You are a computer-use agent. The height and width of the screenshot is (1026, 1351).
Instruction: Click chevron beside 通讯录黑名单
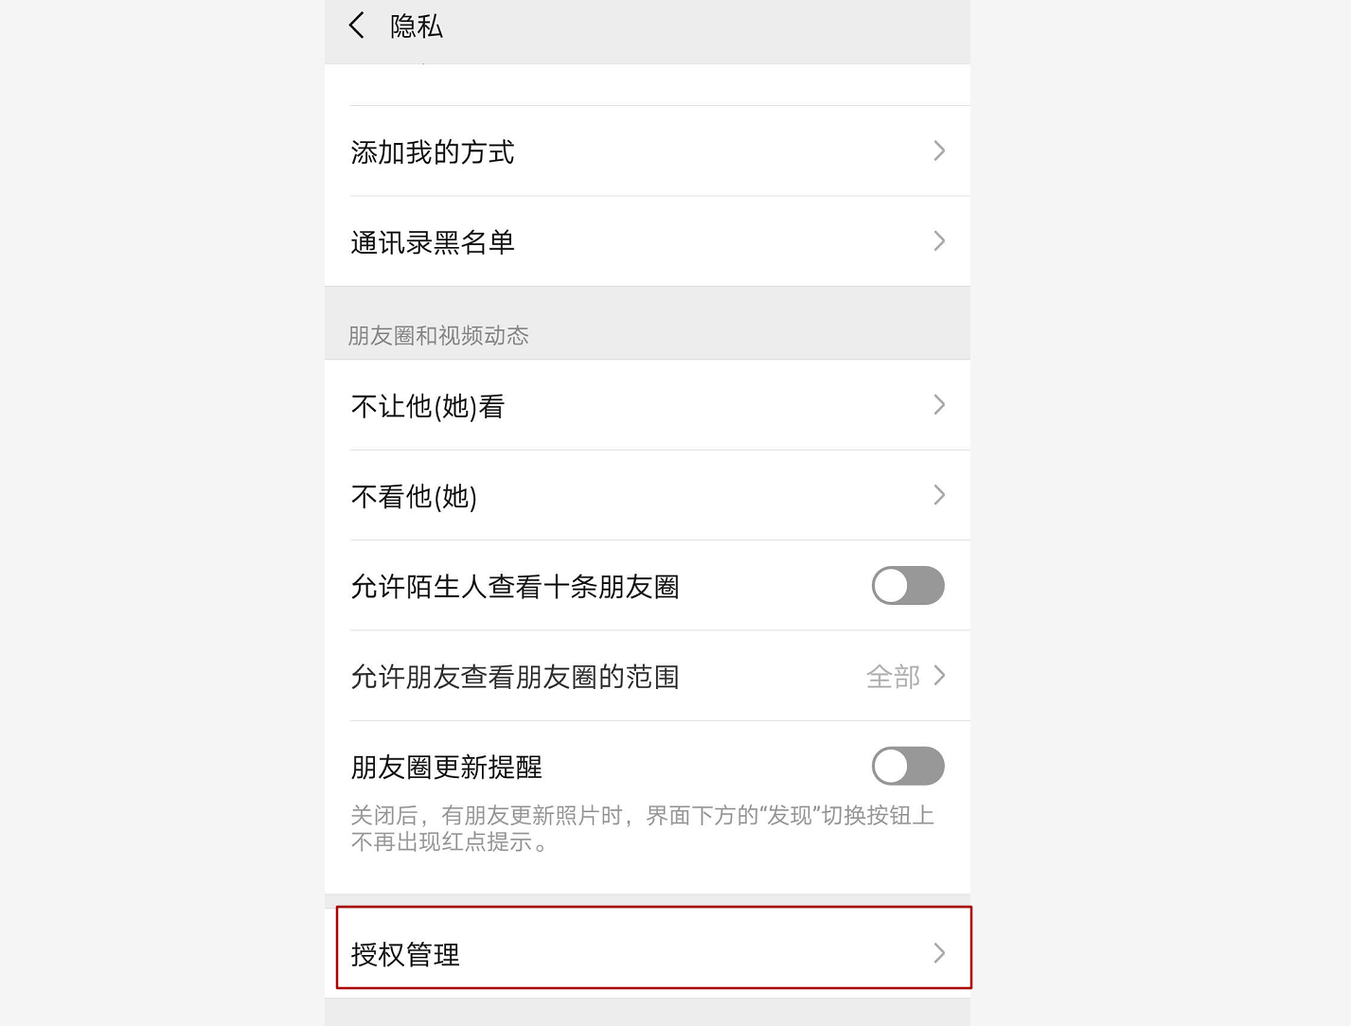939,240
